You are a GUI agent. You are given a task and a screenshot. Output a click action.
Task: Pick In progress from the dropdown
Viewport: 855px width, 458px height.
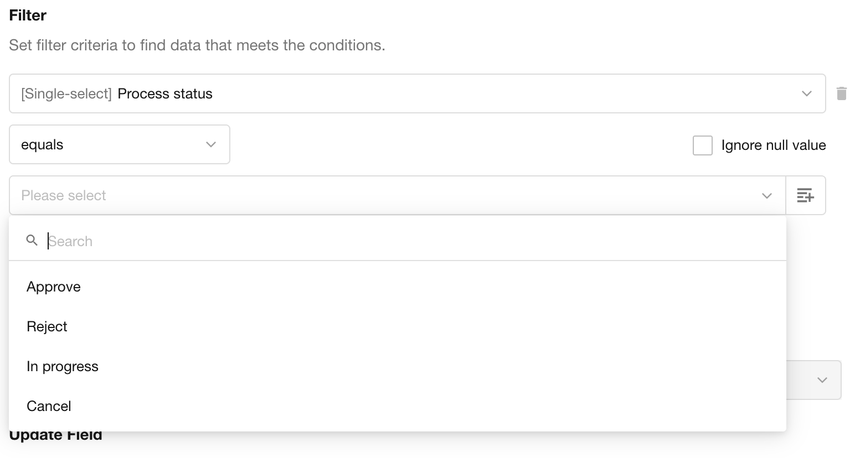tap(63, 366)
